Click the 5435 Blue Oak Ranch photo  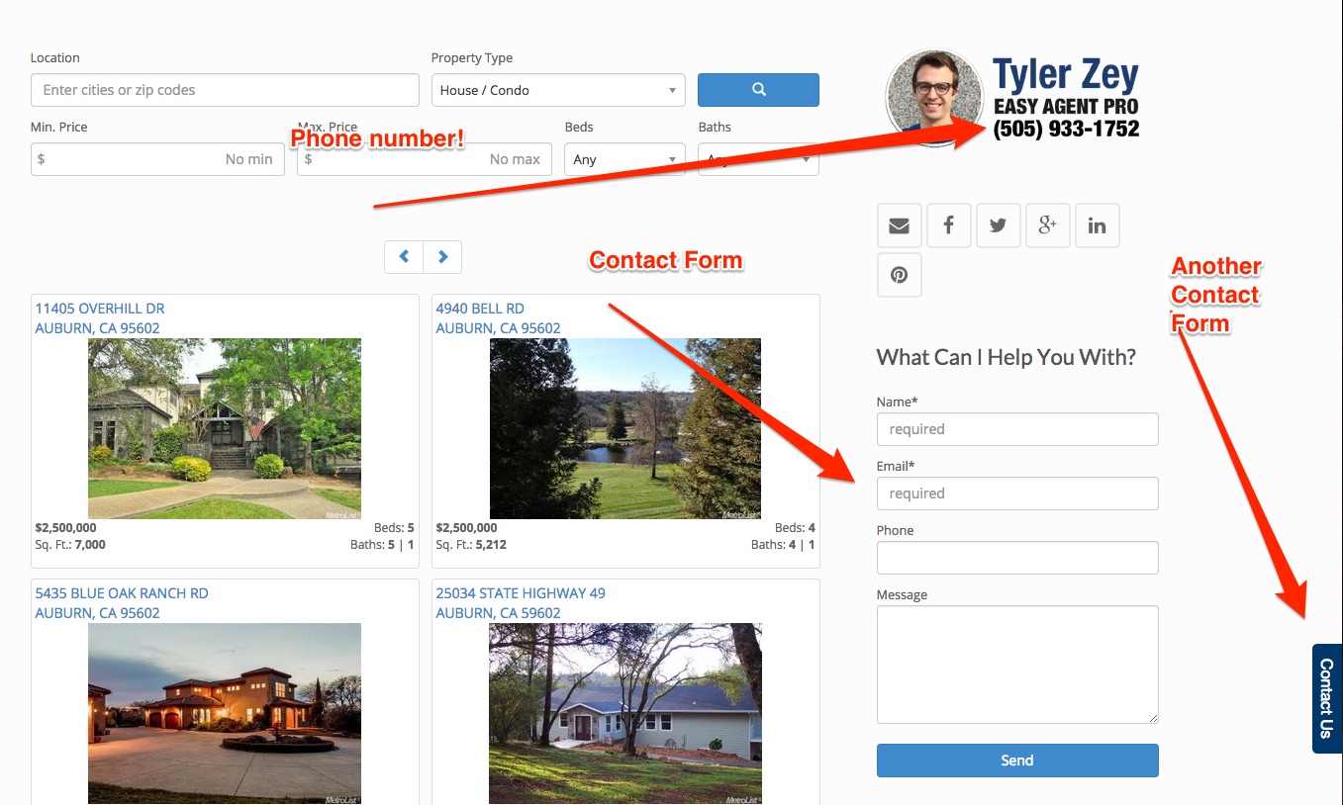click(225, 713)
